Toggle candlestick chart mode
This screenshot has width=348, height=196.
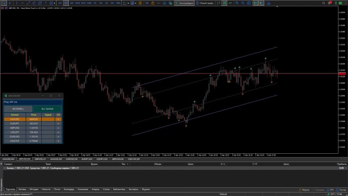224,3
